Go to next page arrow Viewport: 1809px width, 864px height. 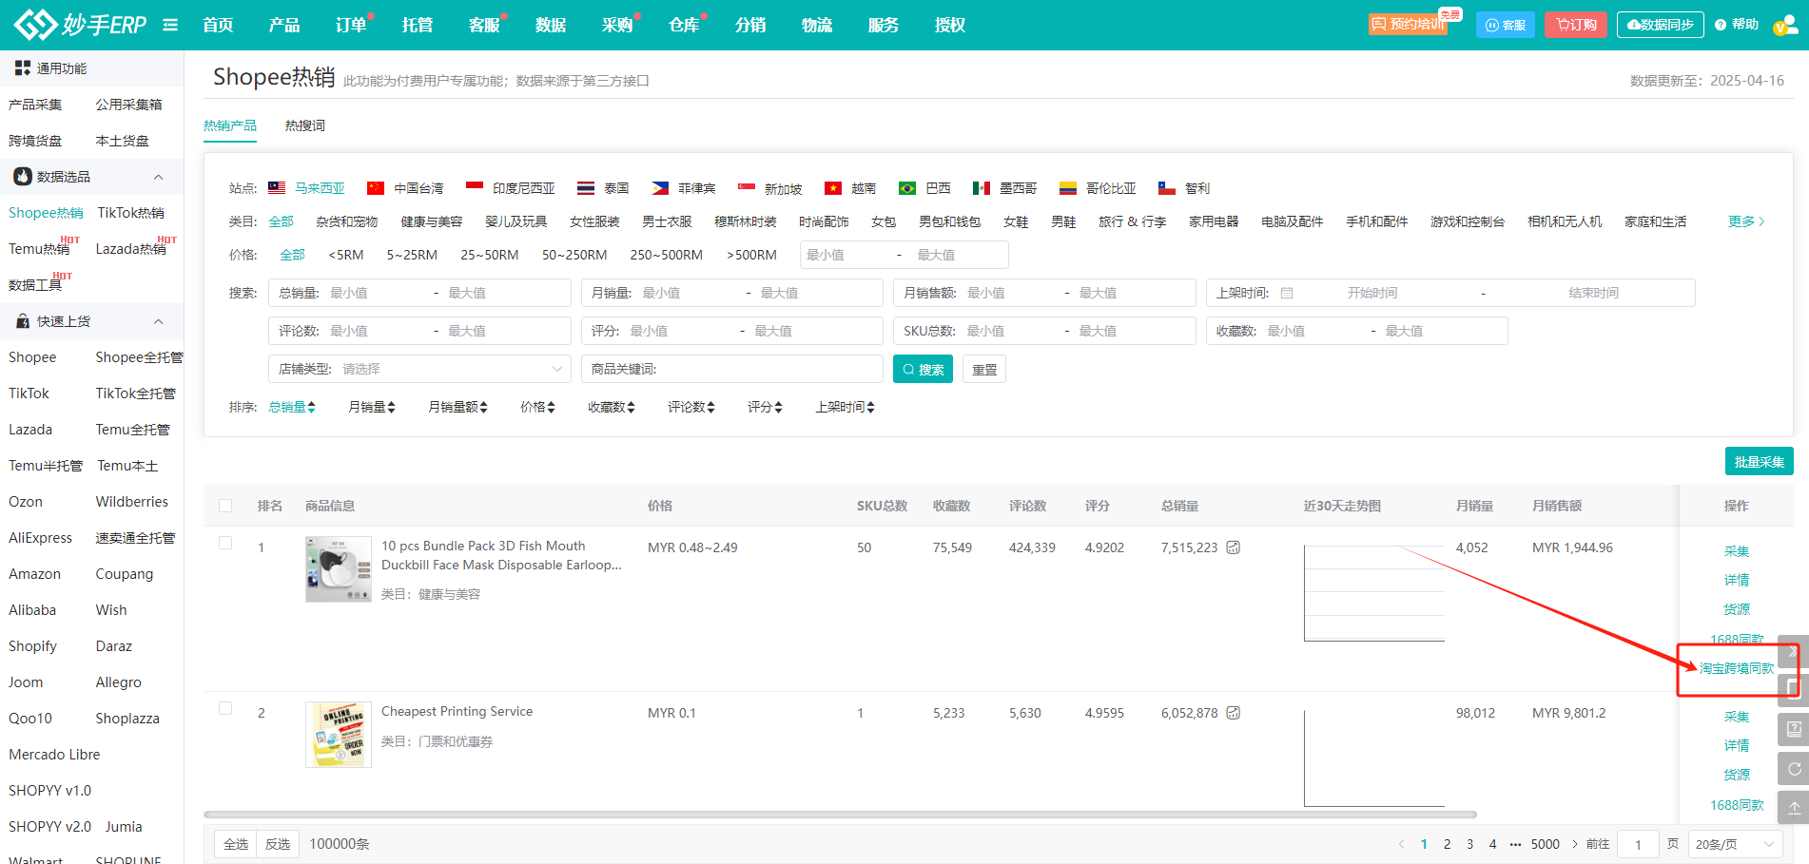coord(1575,844)
